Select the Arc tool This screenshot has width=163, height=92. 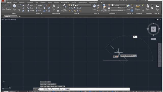19,7
